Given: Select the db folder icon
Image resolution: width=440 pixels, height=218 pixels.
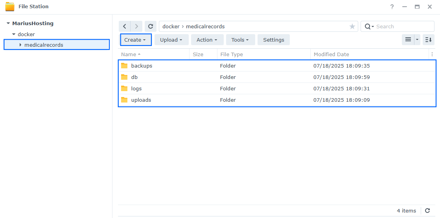Looking at the screenshot, I should click(x=124, y=77).
